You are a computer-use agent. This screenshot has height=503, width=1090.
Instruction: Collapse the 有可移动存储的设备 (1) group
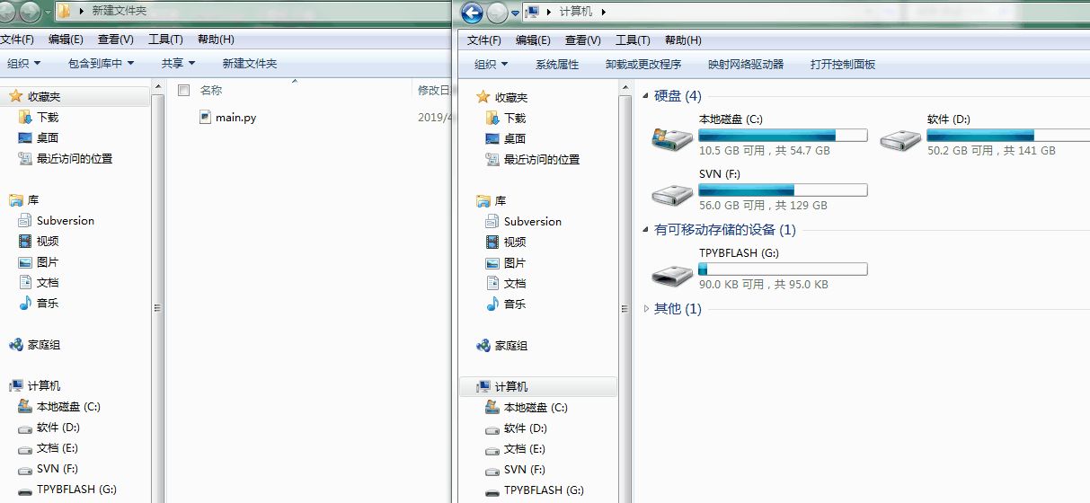646,231
